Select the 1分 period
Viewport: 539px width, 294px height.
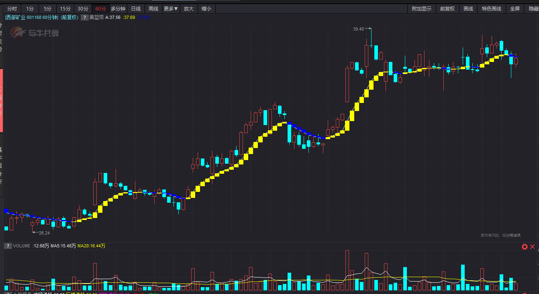(x=30, y=8)
